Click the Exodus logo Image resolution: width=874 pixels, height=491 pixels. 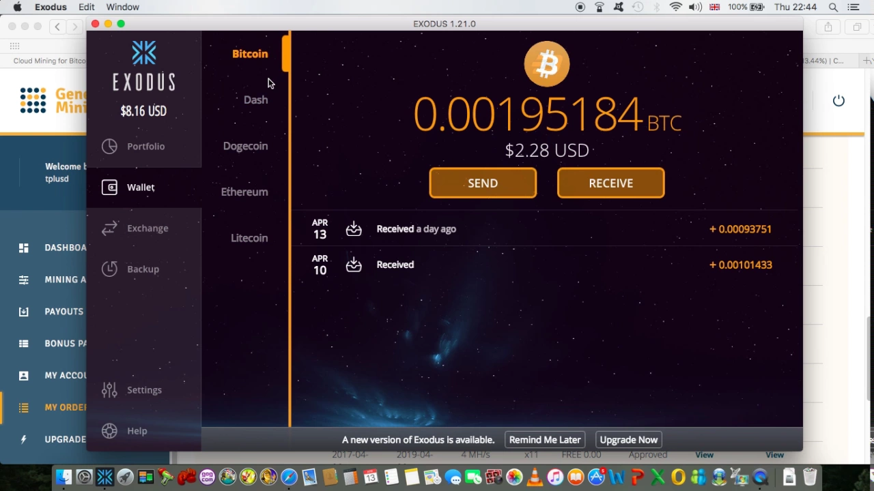(144, 65)
